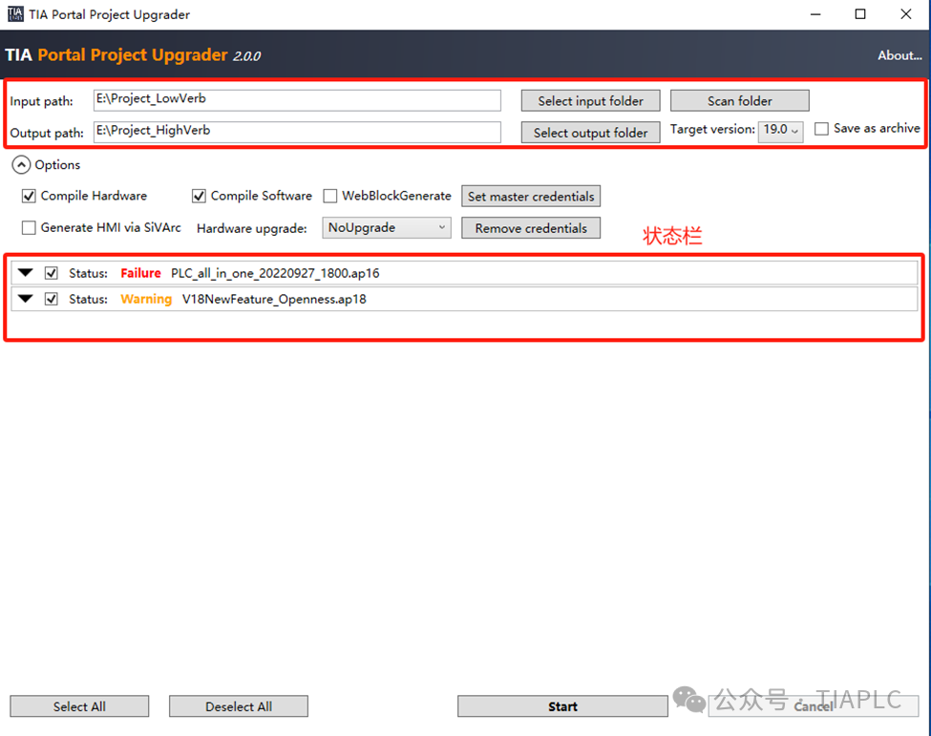The height and width of the screenshot is (736, 931).
Task: Click the Select All button
Action: (x=79, y=706)
